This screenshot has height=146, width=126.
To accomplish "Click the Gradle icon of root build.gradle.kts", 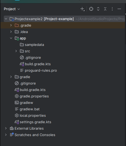I will click(x=17, y=90).
